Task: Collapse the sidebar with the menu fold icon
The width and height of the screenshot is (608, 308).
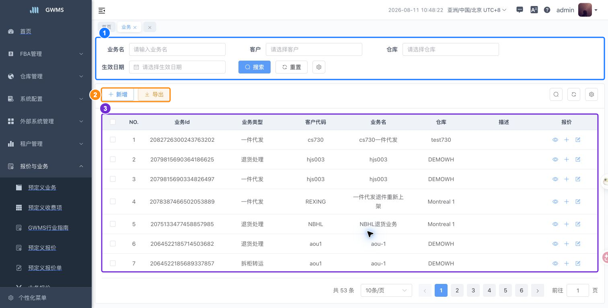Action: [102, 10]
